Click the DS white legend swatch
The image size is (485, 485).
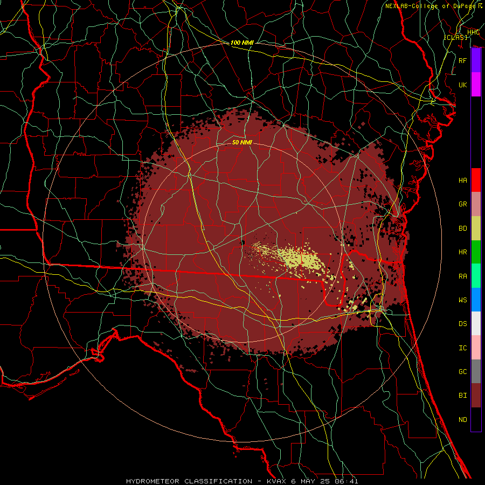click(476, 323)
